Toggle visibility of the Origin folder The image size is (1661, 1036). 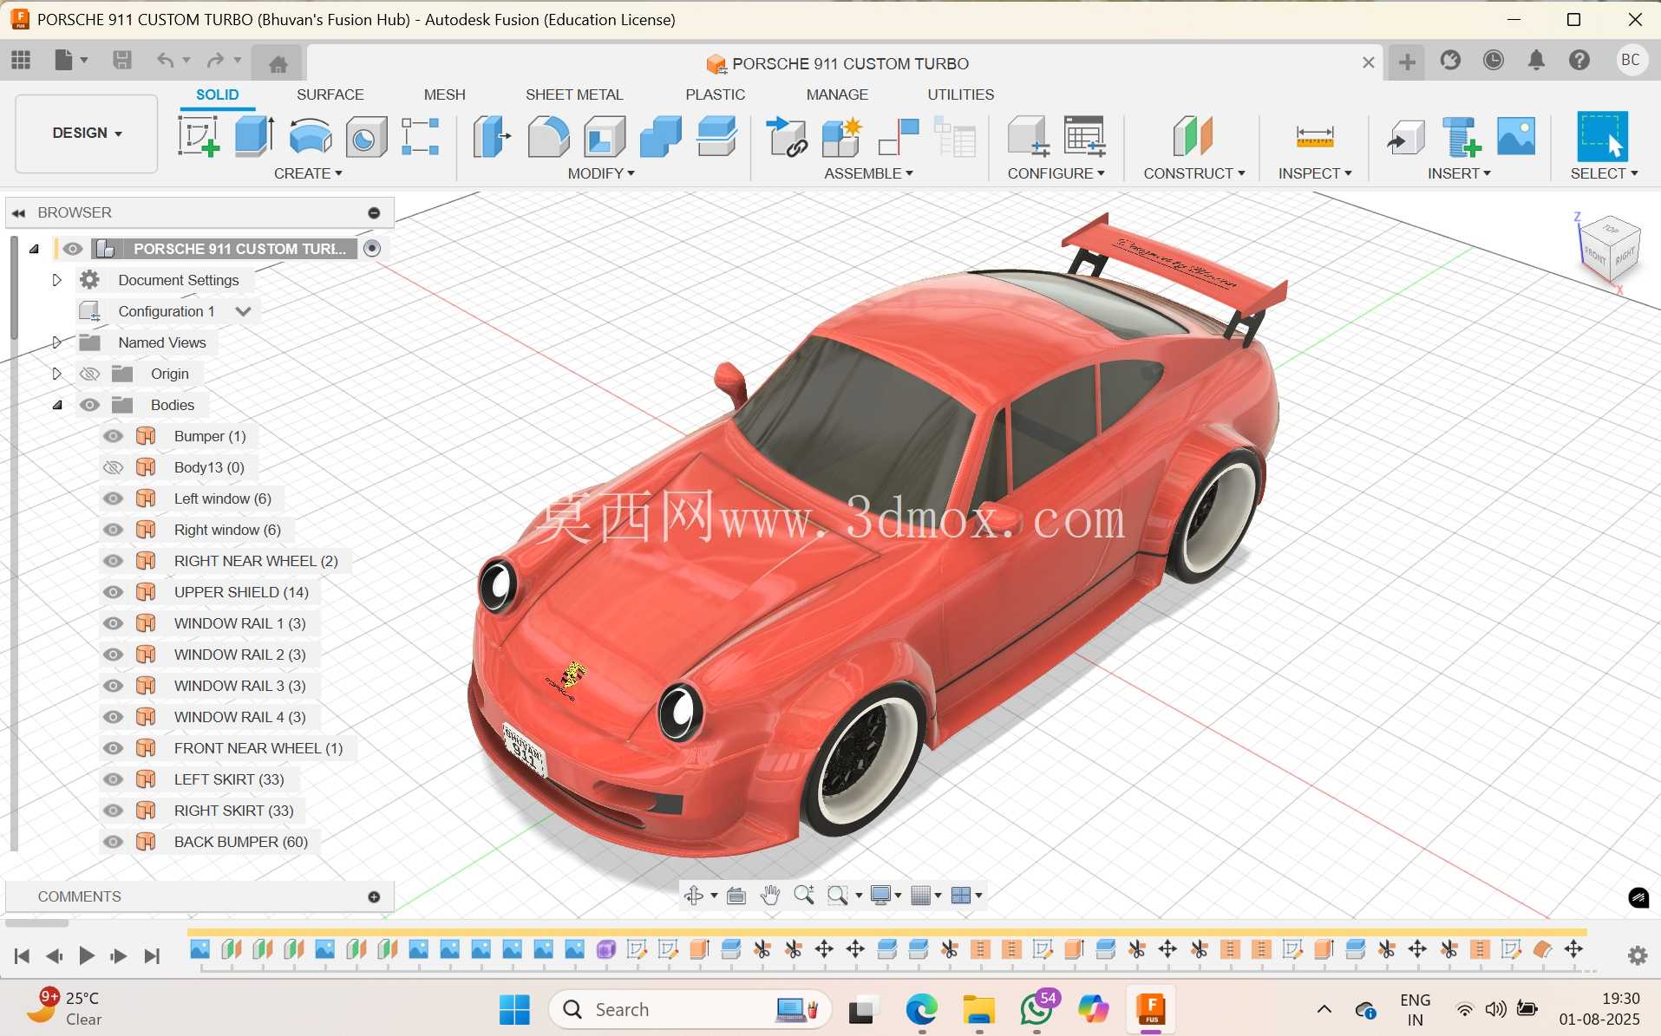tap(89, 374)
